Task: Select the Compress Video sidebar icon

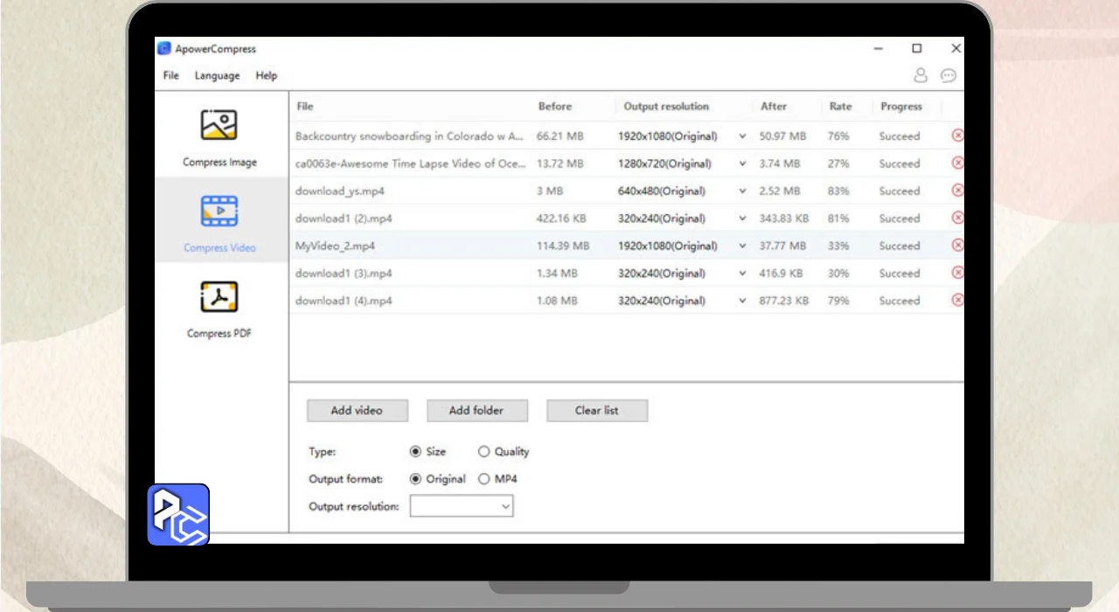Action: coord(219,212)
